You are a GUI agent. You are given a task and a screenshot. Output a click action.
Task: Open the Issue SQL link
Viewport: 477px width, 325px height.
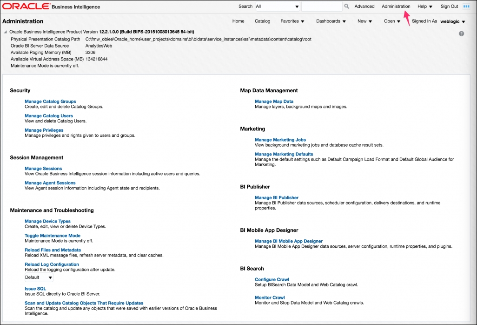pos(35,288)
